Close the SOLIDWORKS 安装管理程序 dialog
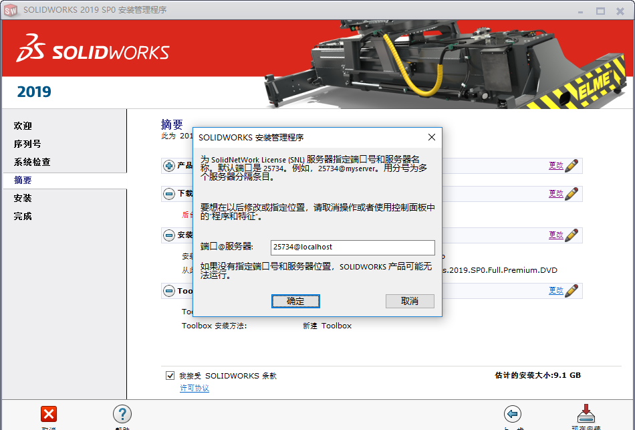Screen dimensions: 635x430 click(432, 137)
